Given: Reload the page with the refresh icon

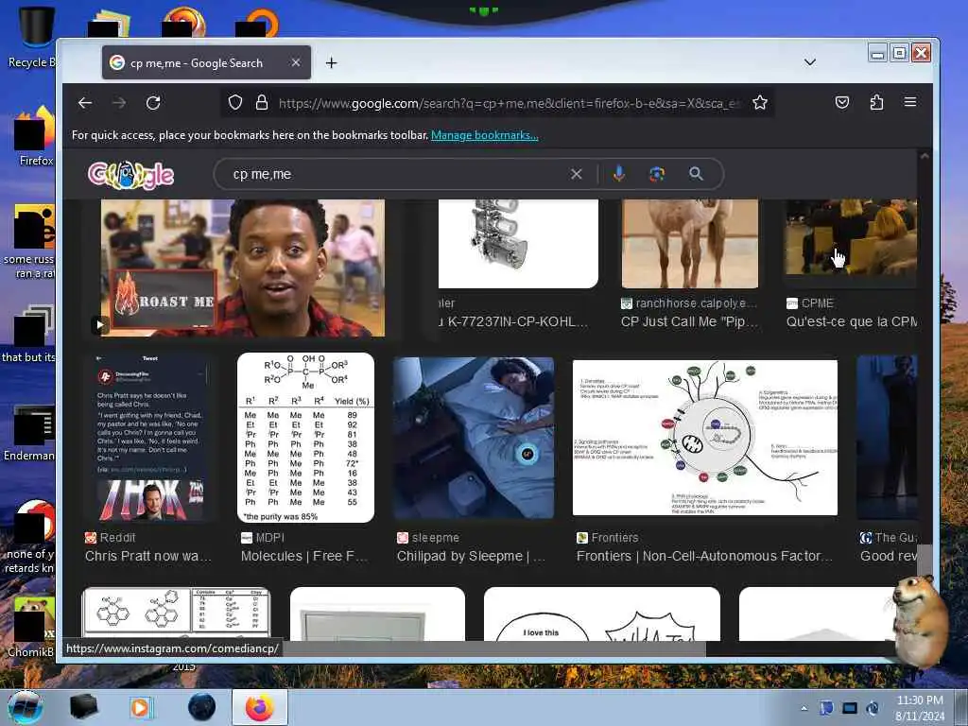Looking at the screenshot, I should coord(153,103).
